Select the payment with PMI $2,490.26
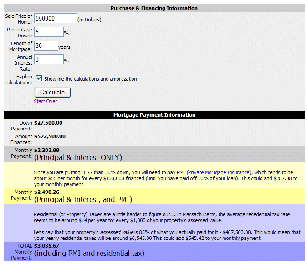Viewport: 307px width, 265px height. pos(46,192)
